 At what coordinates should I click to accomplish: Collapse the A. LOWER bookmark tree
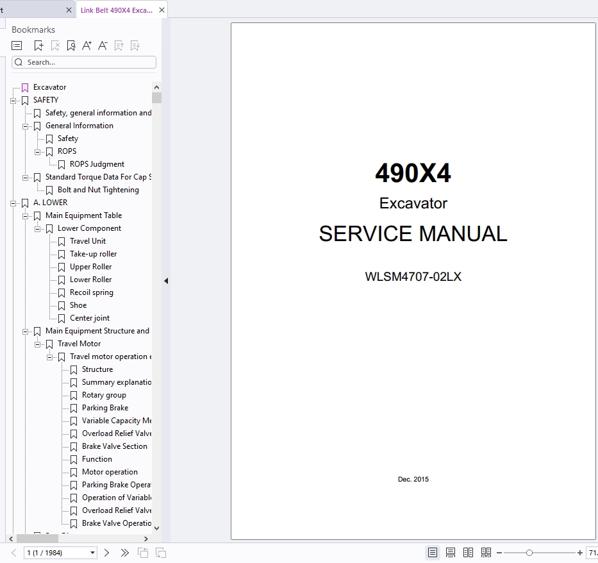(x=13, y=203)
